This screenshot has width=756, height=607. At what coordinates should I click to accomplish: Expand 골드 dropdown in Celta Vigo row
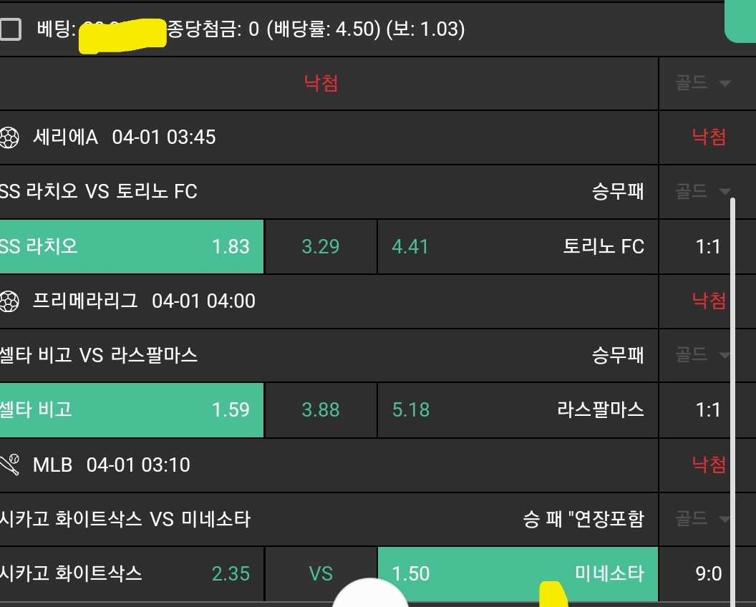click(703, 354)
